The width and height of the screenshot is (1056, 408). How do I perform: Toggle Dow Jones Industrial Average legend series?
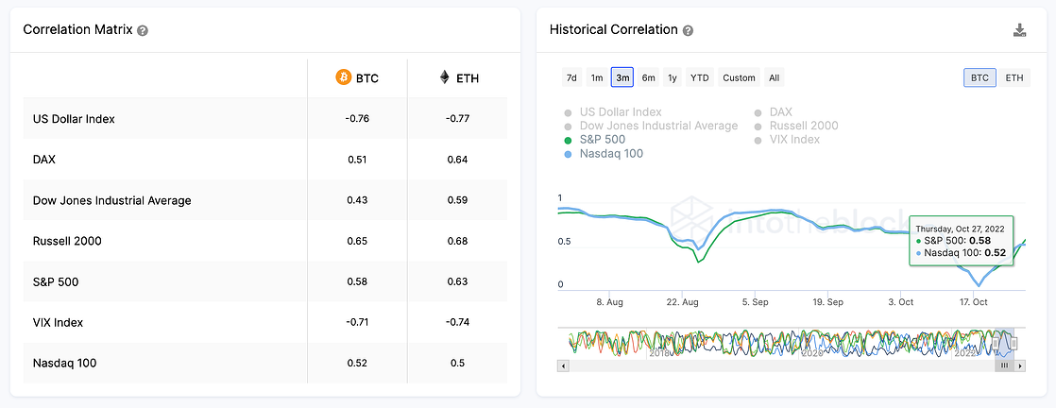coord(651,126)
